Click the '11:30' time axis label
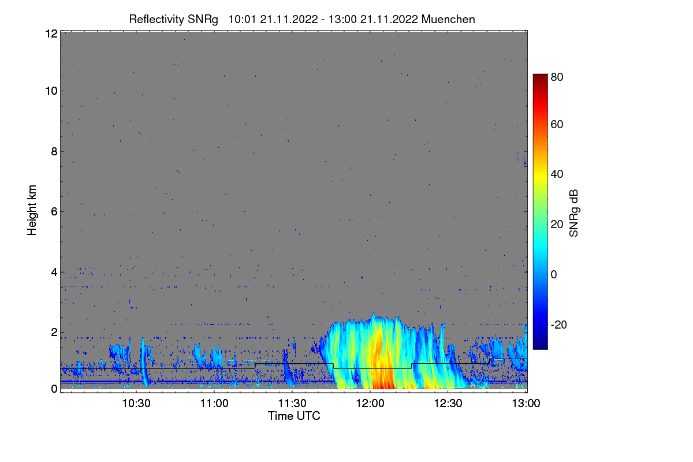 (x=292, y=403)
